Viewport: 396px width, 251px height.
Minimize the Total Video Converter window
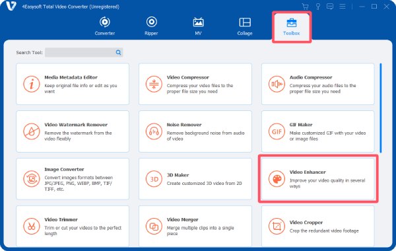pos(362,7)
